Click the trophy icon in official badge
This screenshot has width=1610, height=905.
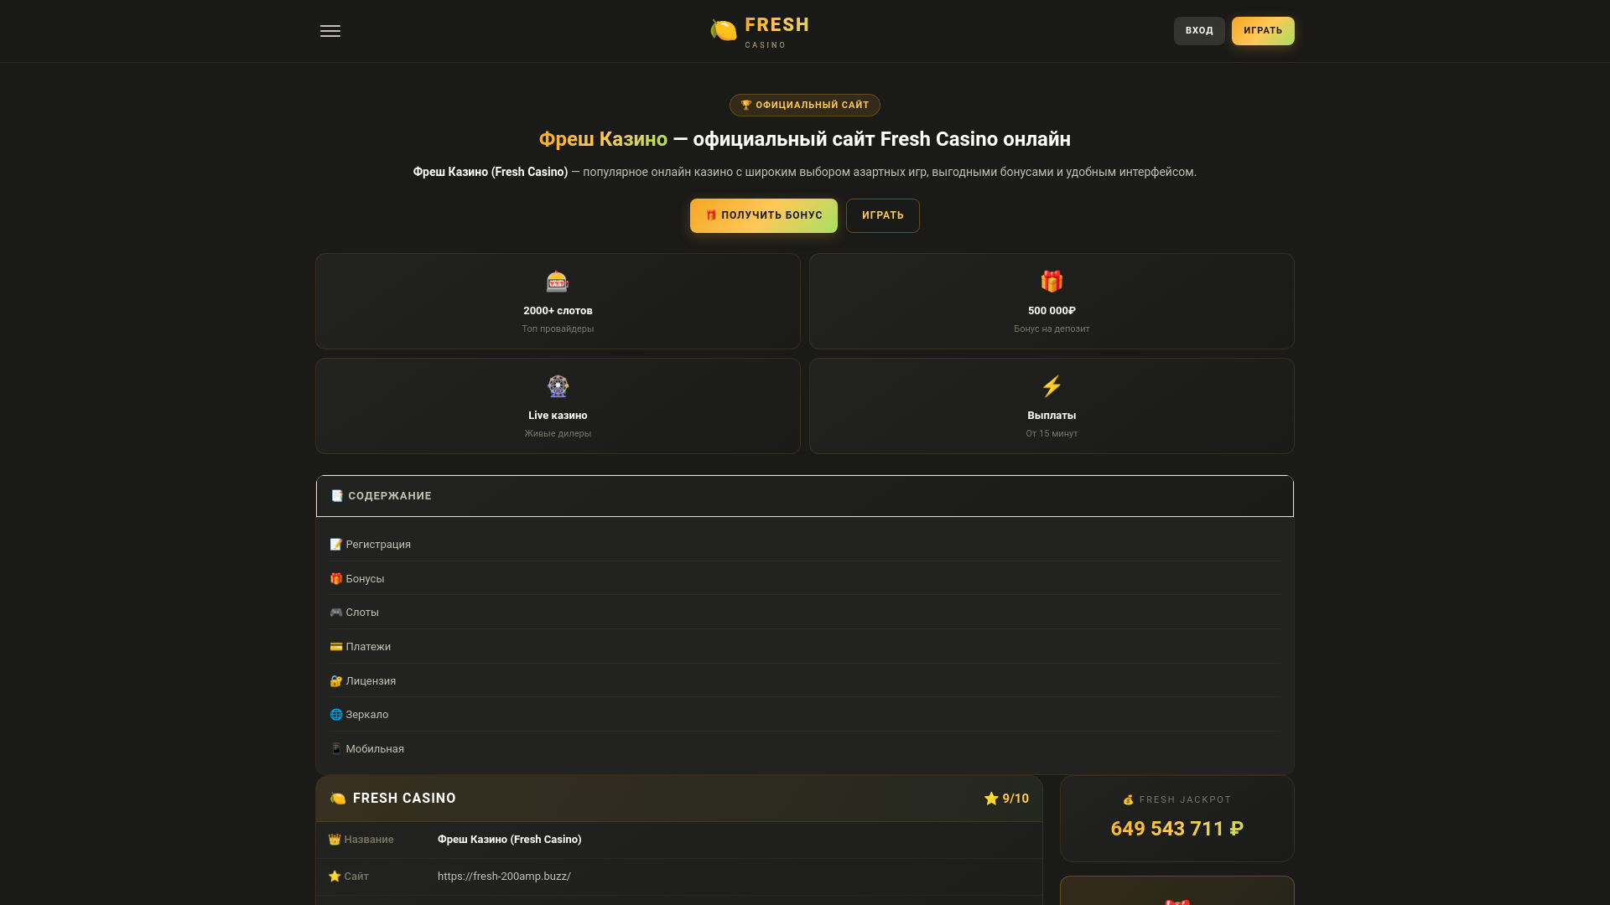coord(746,106)
